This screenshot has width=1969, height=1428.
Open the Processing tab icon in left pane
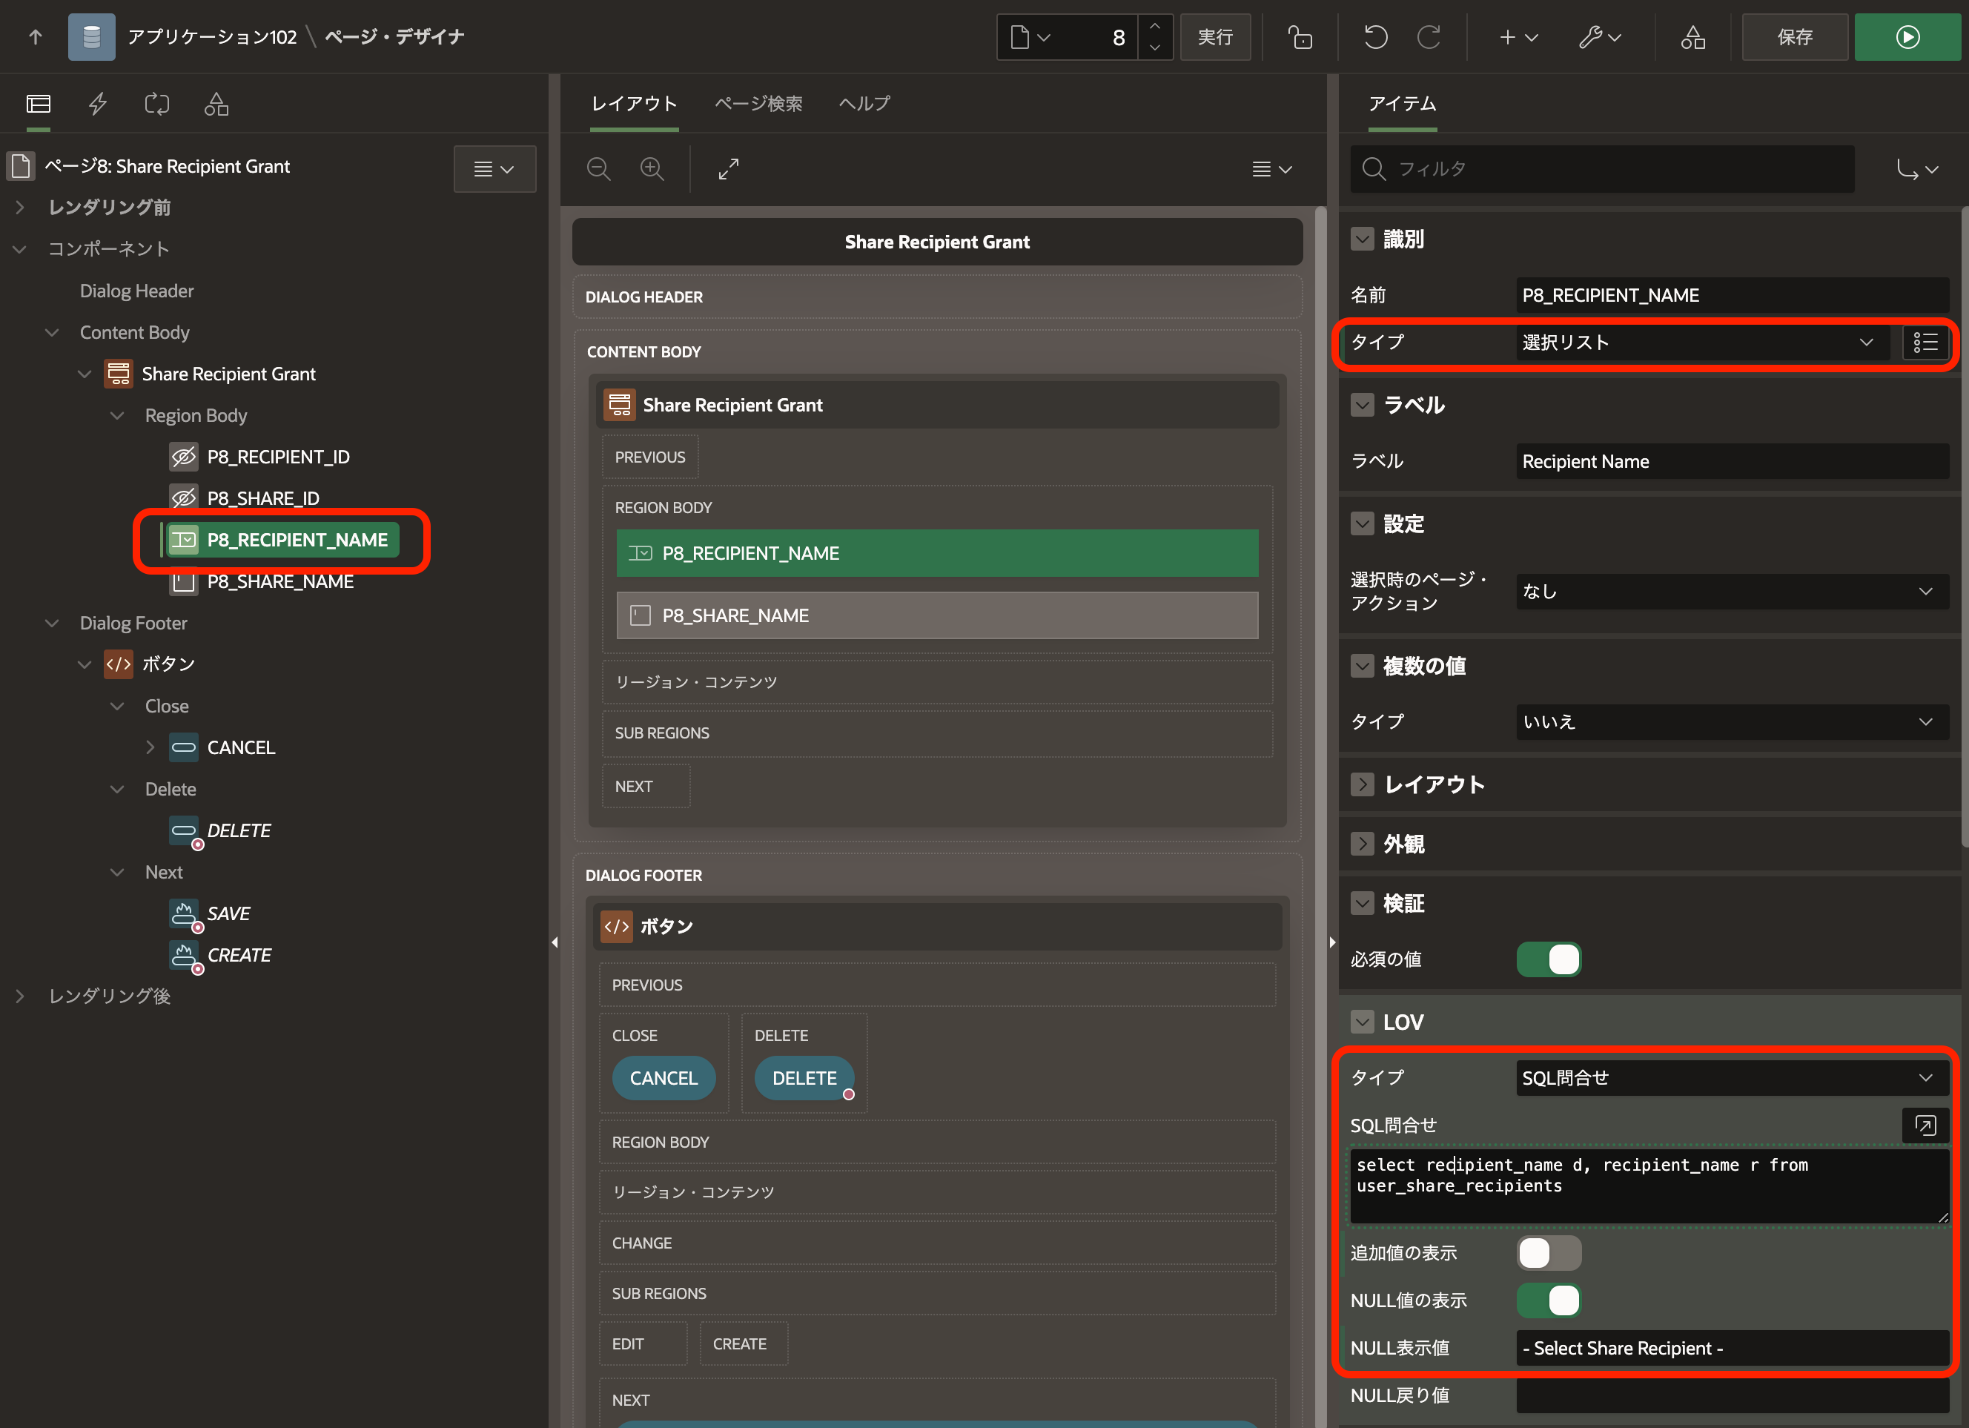point(157,104)
